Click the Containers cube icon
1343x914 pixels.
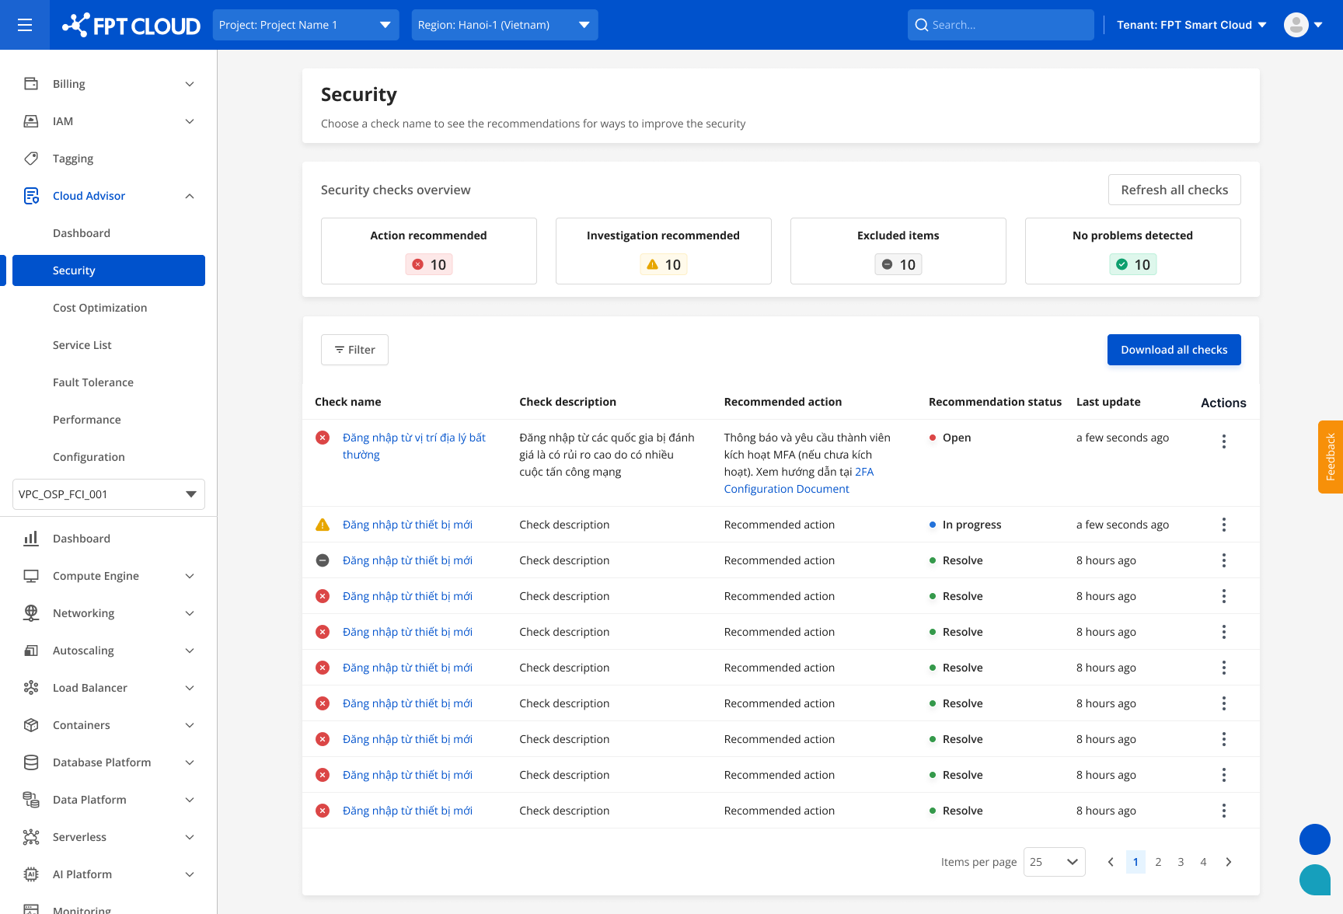coord(31,725)
